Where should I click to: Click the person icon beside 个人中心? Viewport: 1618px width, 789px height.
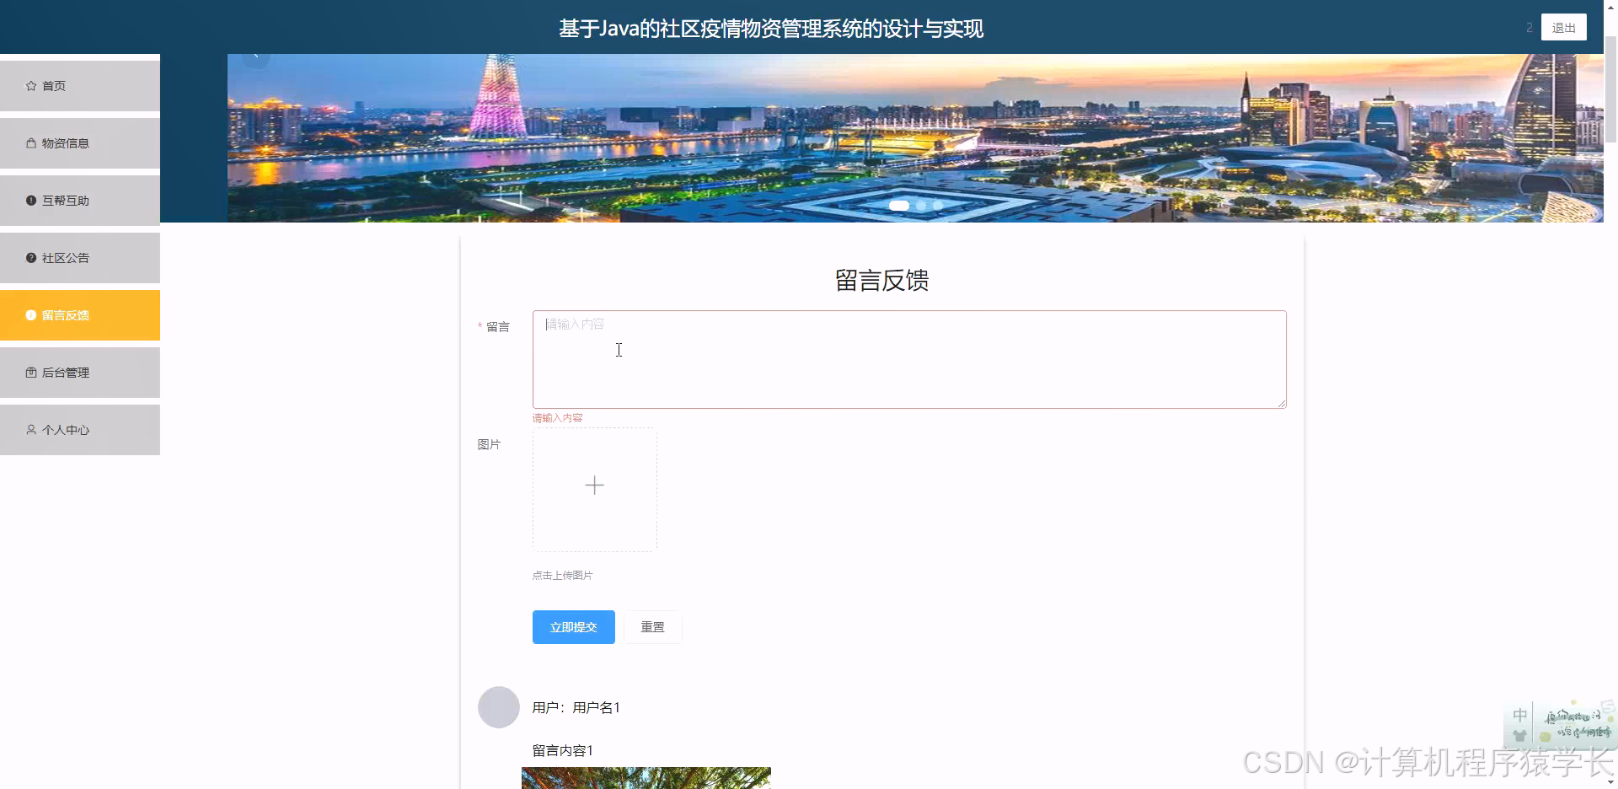tap(29, 429)
